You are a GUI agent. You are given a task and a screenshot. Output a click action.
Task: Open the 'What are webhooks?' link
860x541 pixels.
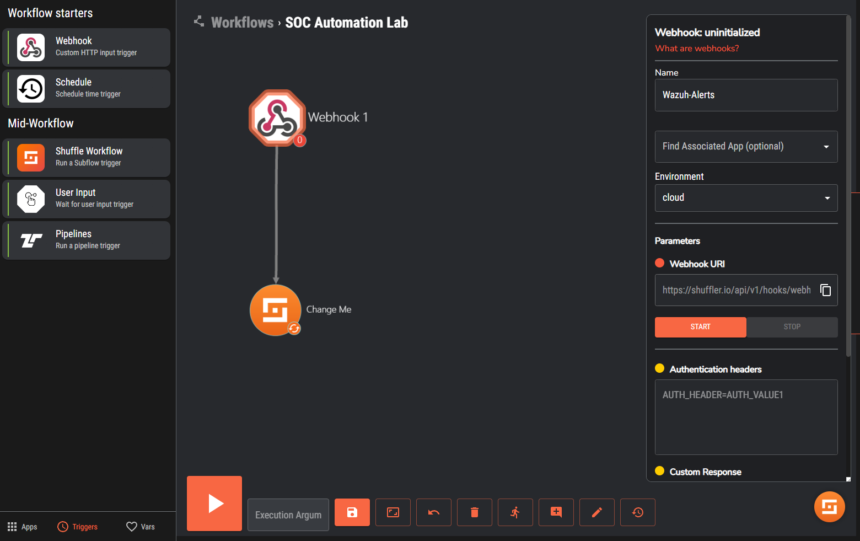(697, 49)
